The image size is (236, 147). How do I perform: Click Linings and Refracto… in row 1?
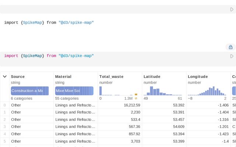[x=75, y=112]
